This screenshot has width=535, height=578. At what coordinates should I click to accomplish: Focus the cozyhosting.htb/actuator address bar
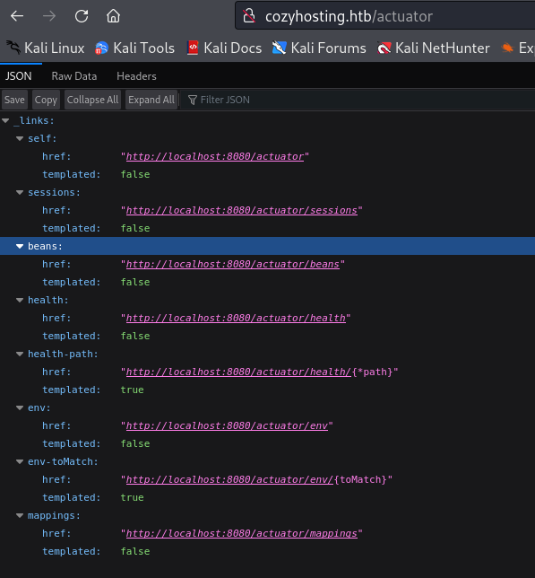tap(384, 16)
